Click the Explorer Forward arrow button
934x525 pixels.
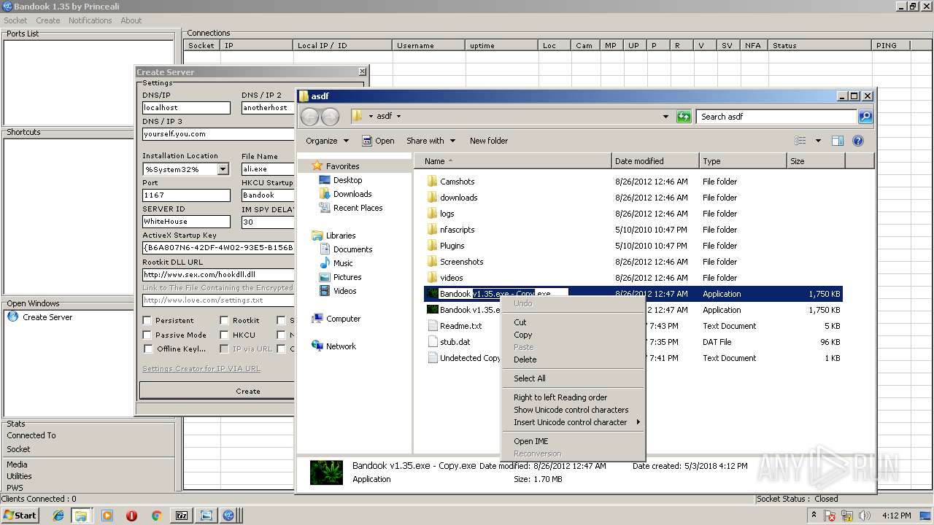point(330,117)
